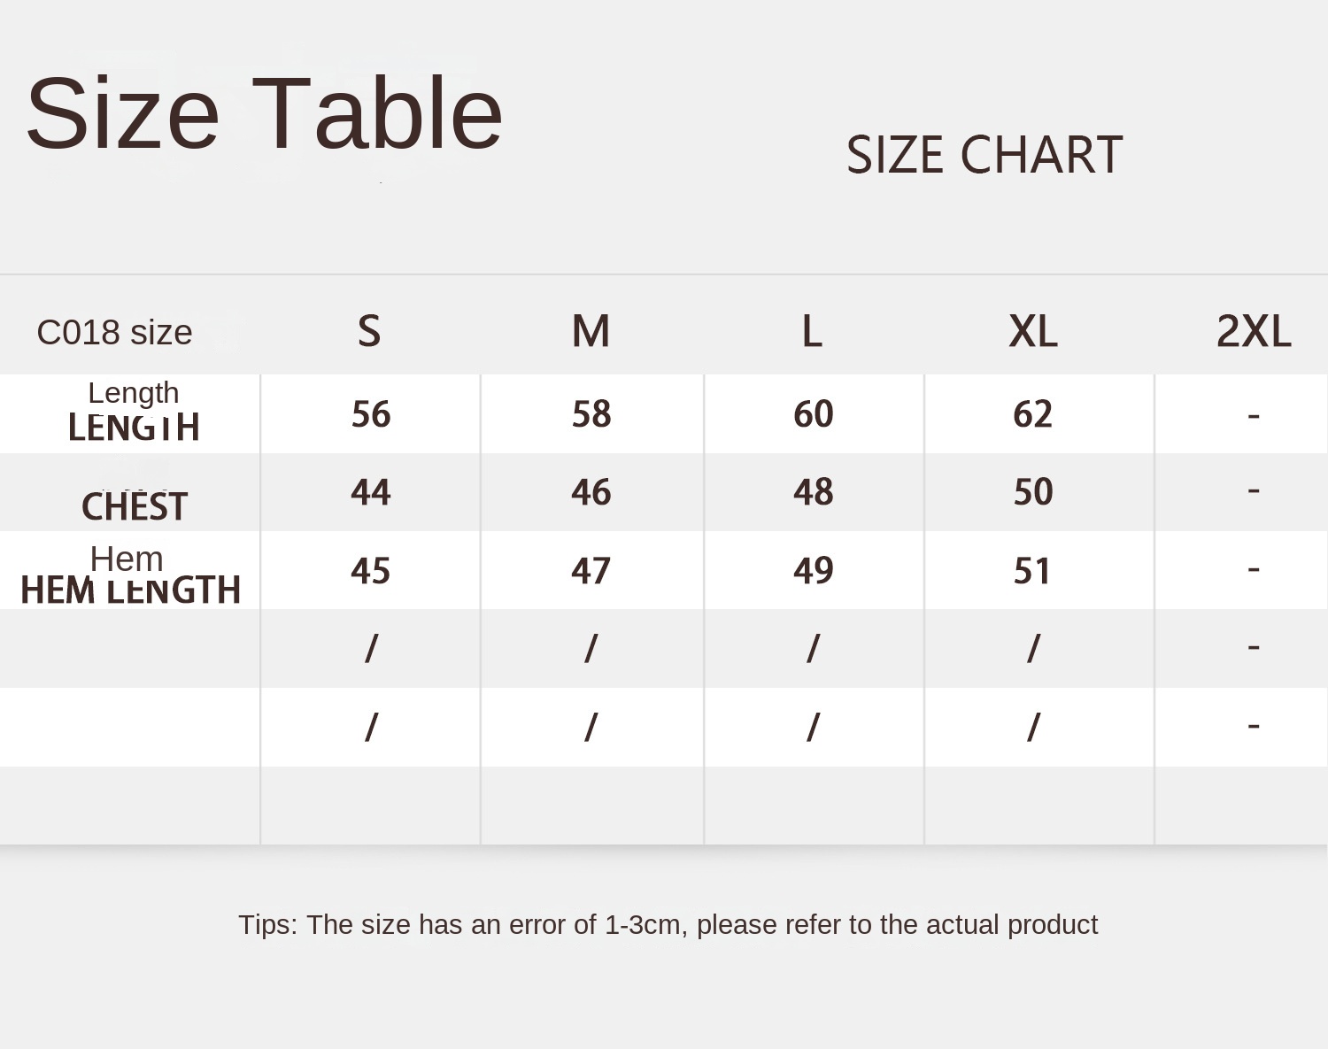
Task: Click the chest value 50 cell
Action: (x=1033, y=492)
